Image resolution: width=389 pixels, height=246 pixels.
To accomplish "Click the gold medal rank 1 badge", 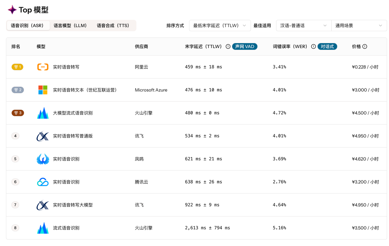I will (17, 67).
